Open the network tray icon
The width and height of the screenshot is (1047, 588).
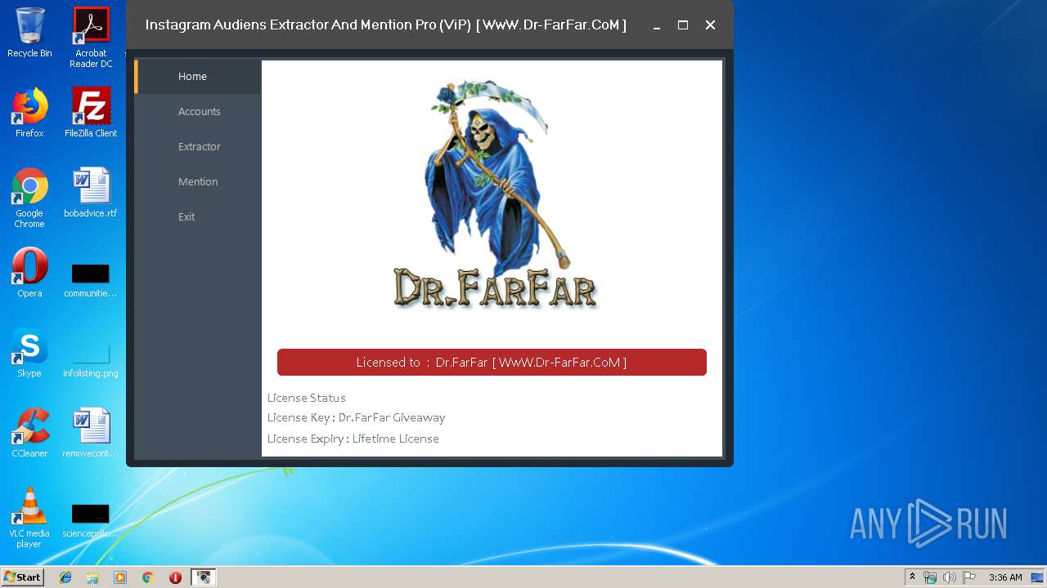pos(930,577)
